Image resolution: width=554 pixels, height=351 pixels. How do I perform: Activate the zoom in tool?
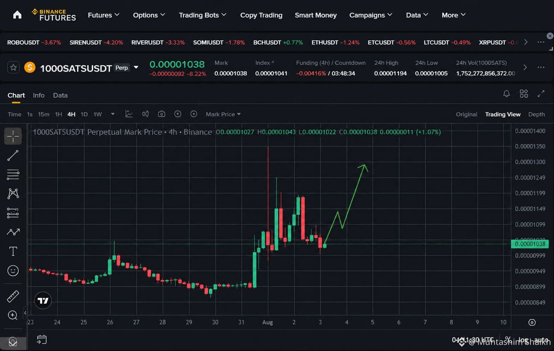pyautogui.click(x=13, y=315)
